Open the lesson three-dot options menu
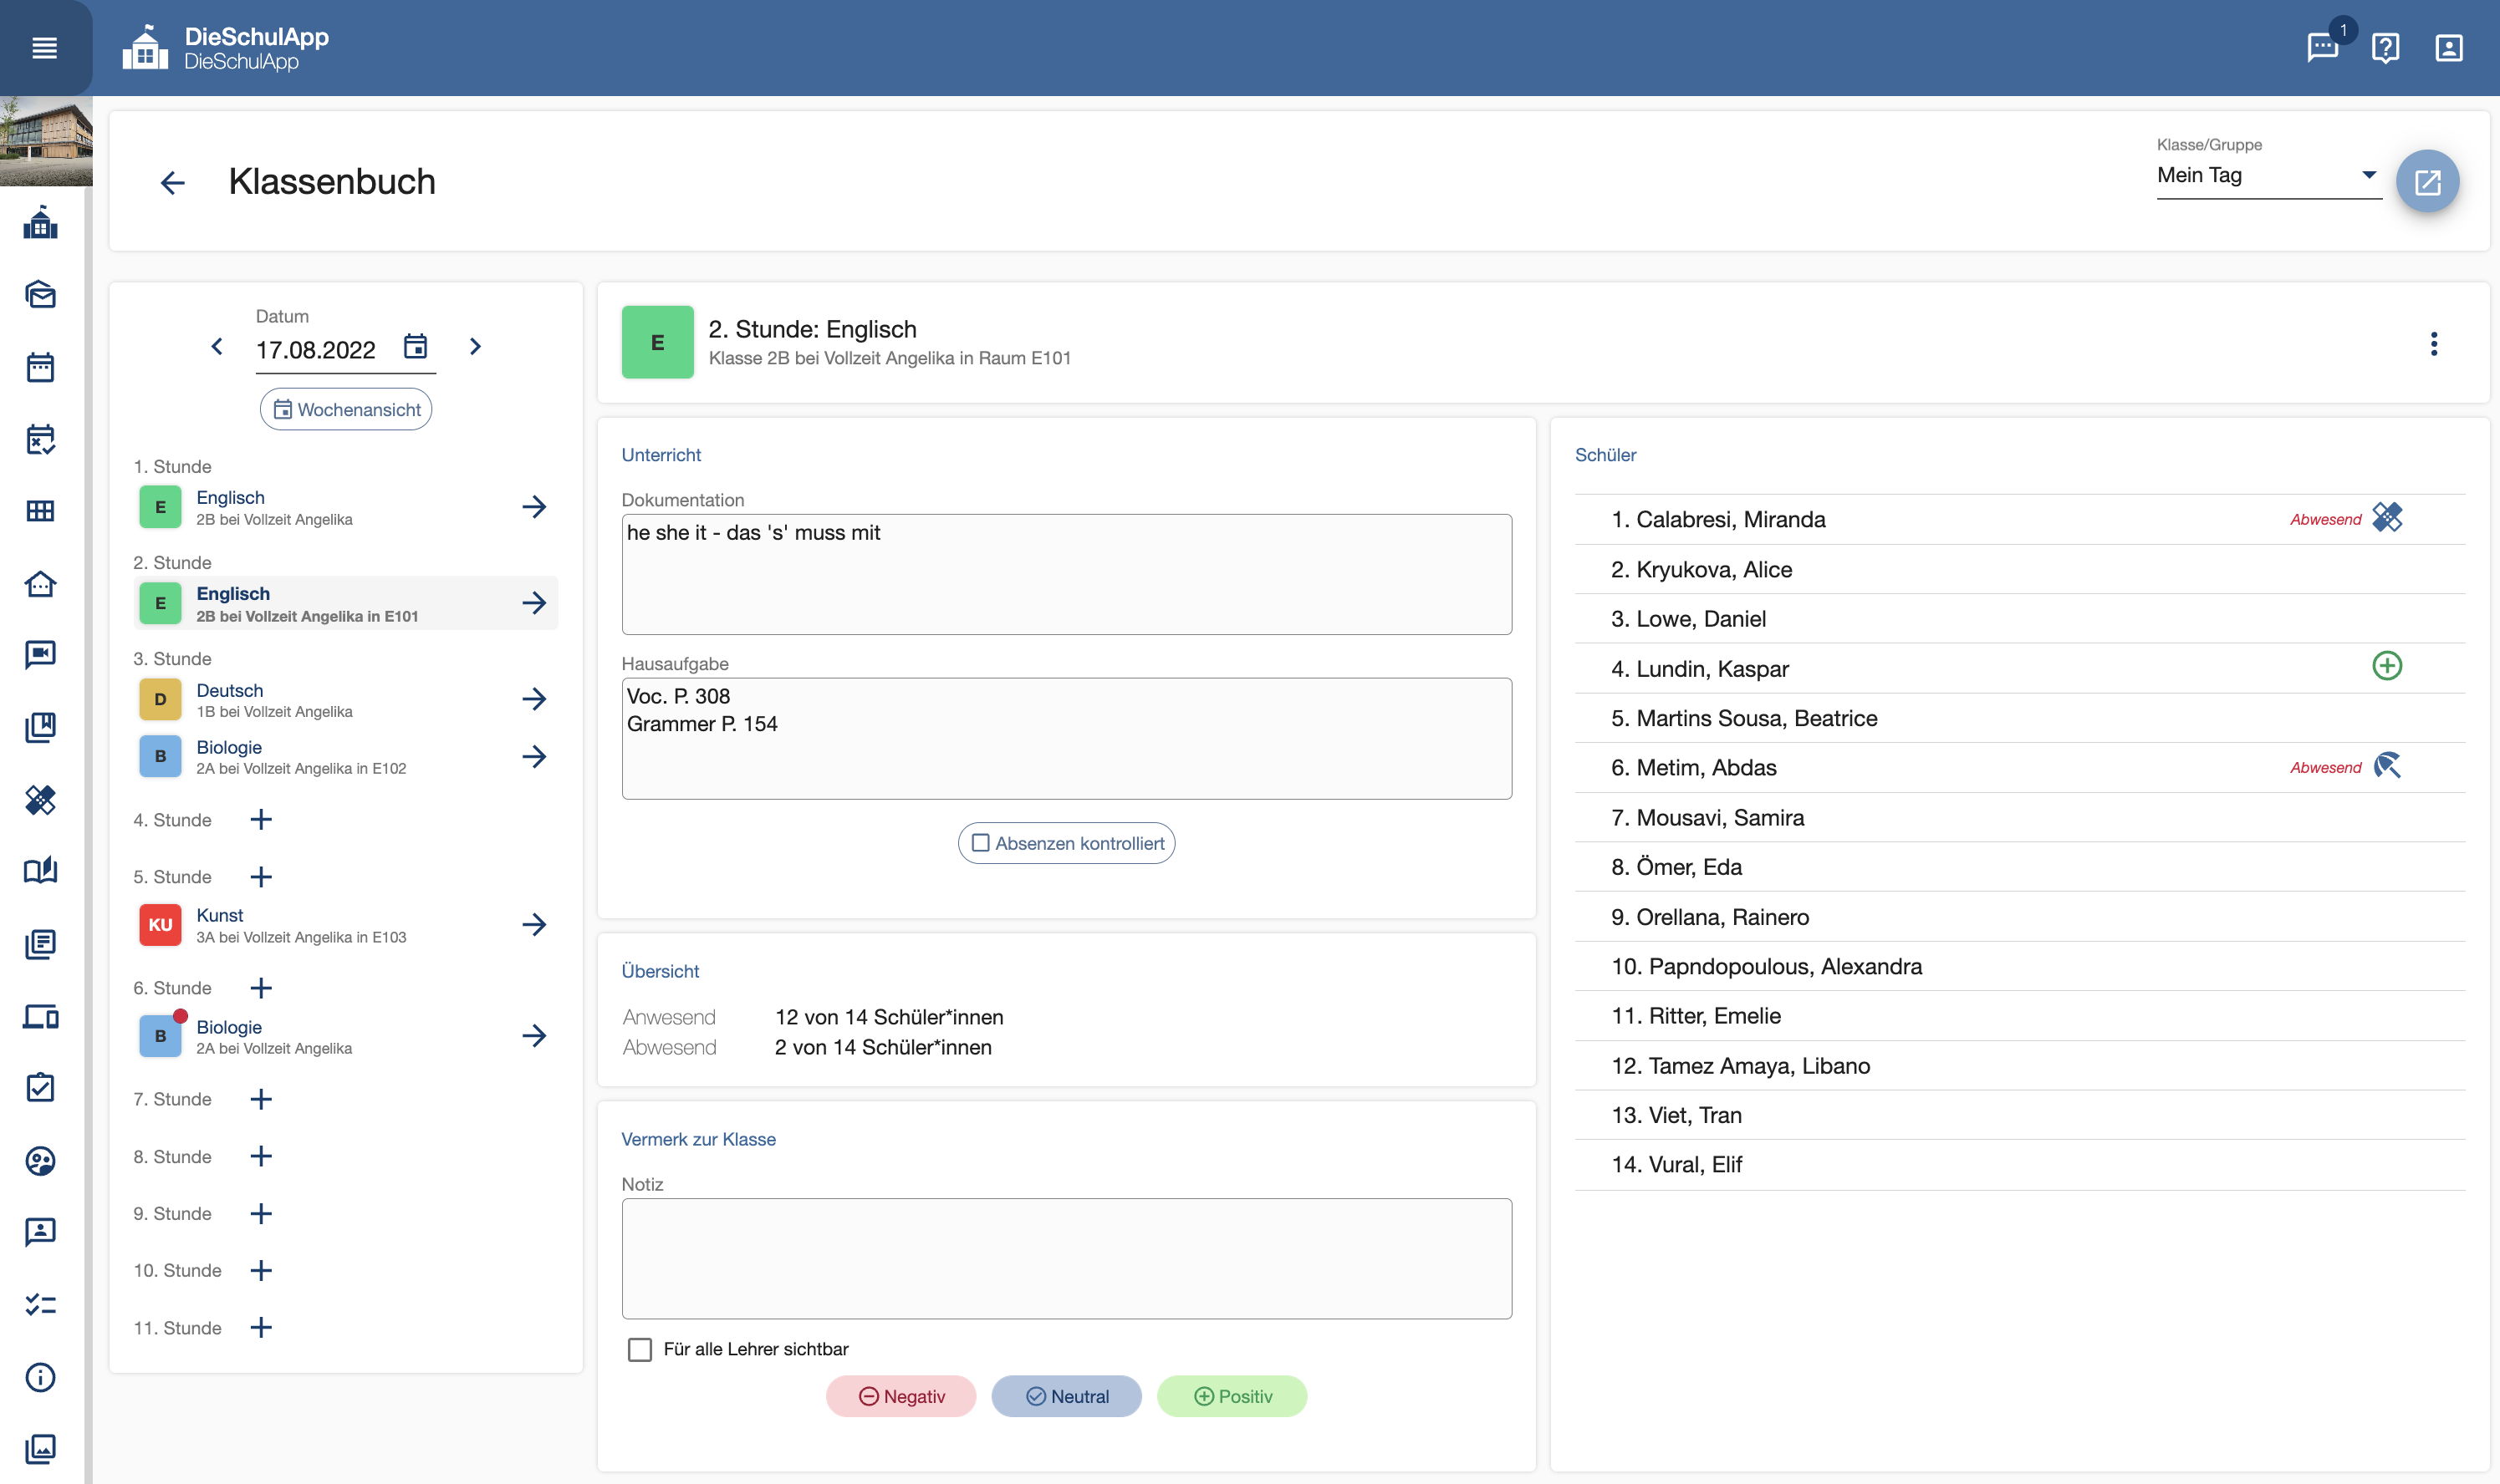The width and height of the screenshot is (2500, 1484). point(2434,344)
